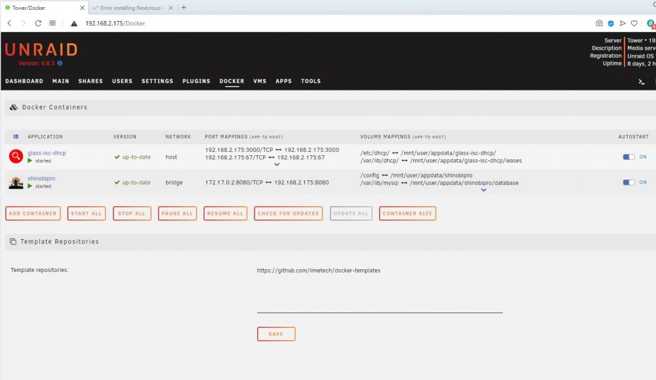Click the not-secure warning icon in the address bar
The height and width of the screenshot is (380, 656).
(74, 24)
